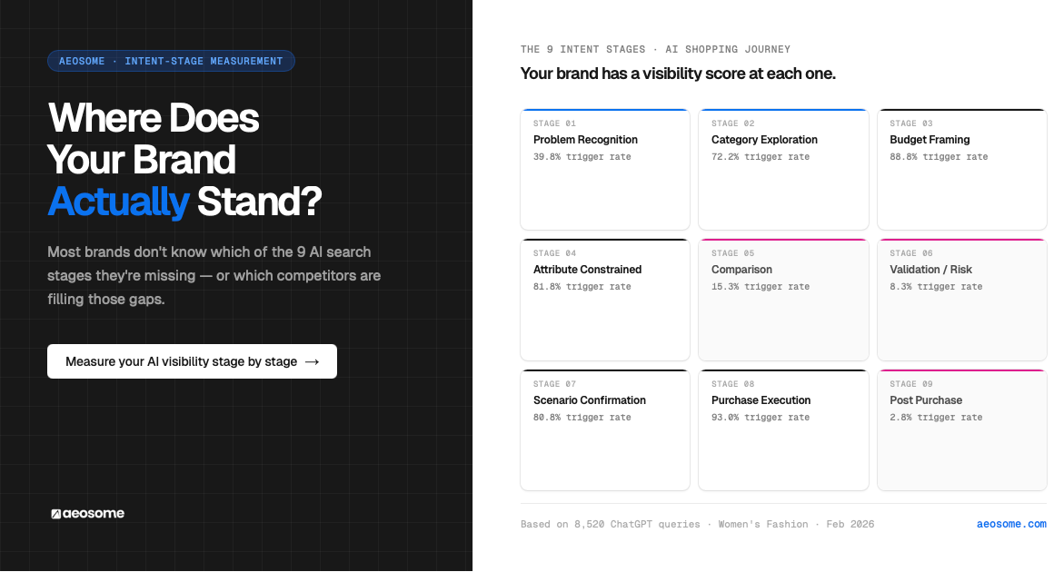Open the Comparison stage card

783,300
